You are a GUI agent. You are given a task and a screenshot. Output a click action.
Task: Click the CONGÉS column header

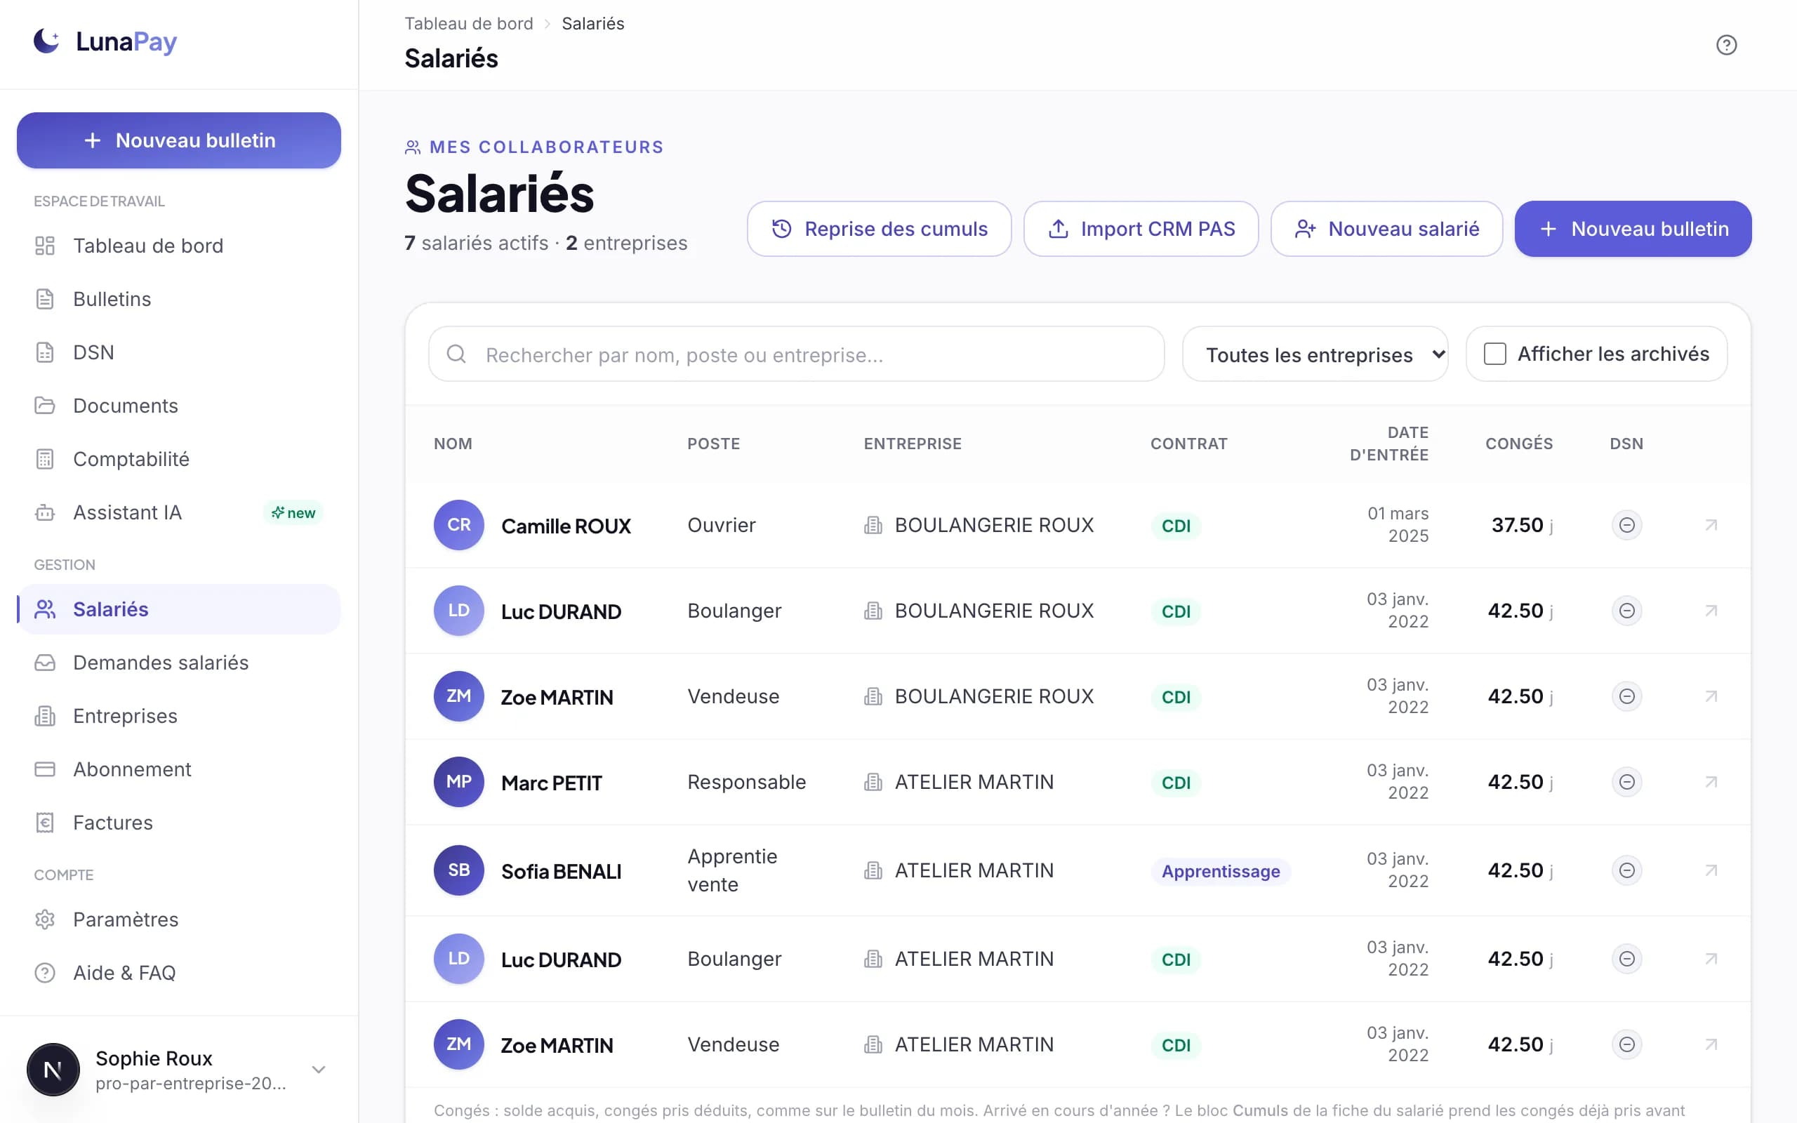click(x=1518, y=444)
